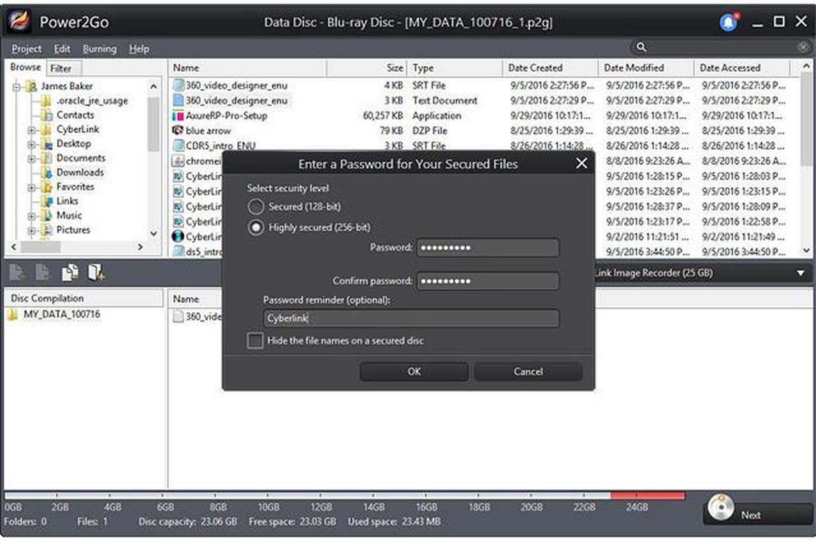The width and height of the screenshot is (816, 541).
Task: Click the red overburn section of capacity bar
Action: click(x=647, y=495)
